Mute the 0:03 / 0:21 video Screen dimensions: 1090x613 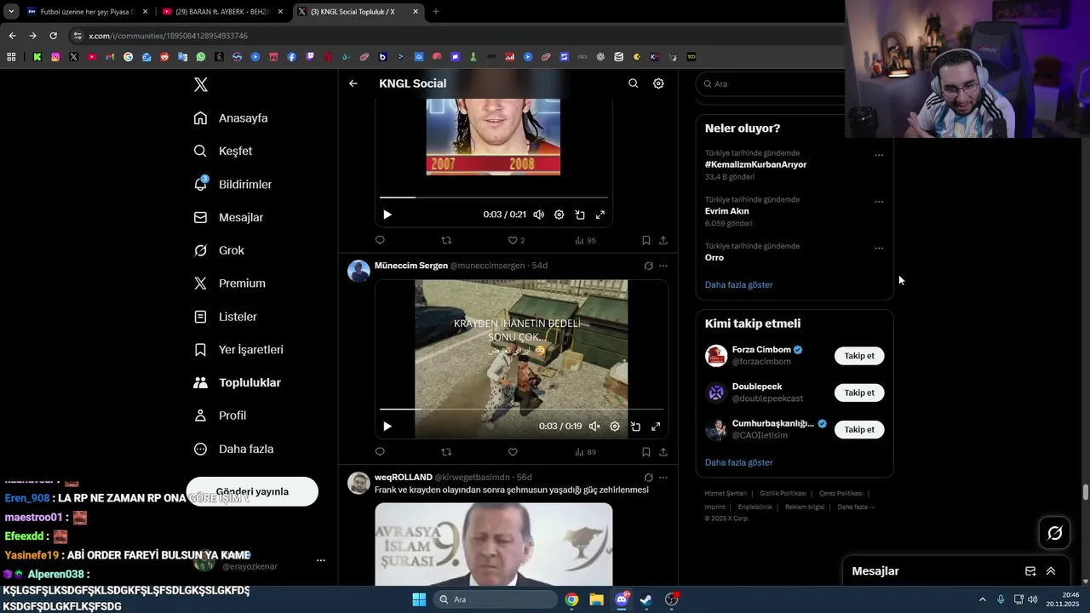pos(538,215)
